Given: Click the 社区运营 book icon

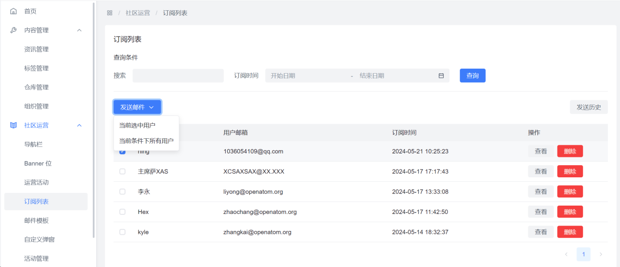Looking at the screenshot, I should [x=14, y=125].
